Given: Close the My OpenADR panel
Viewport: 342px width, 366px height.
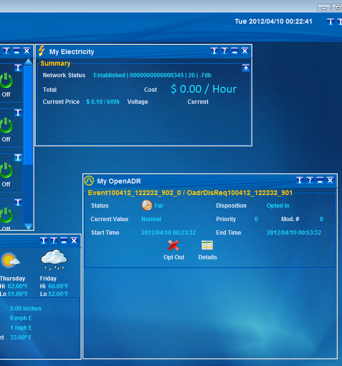Looking at the screenshot, I should coord(330,180).
